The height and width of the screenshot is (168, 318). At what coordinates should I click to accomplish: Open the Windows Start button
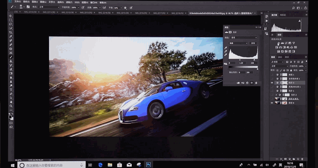coord(12,165)
